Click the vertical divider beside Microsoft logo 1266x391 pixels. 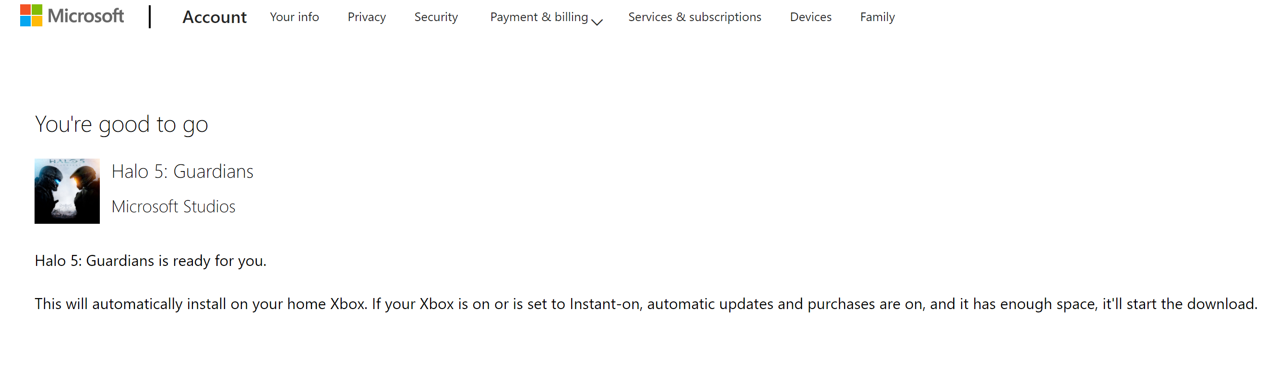coord(149,17)
